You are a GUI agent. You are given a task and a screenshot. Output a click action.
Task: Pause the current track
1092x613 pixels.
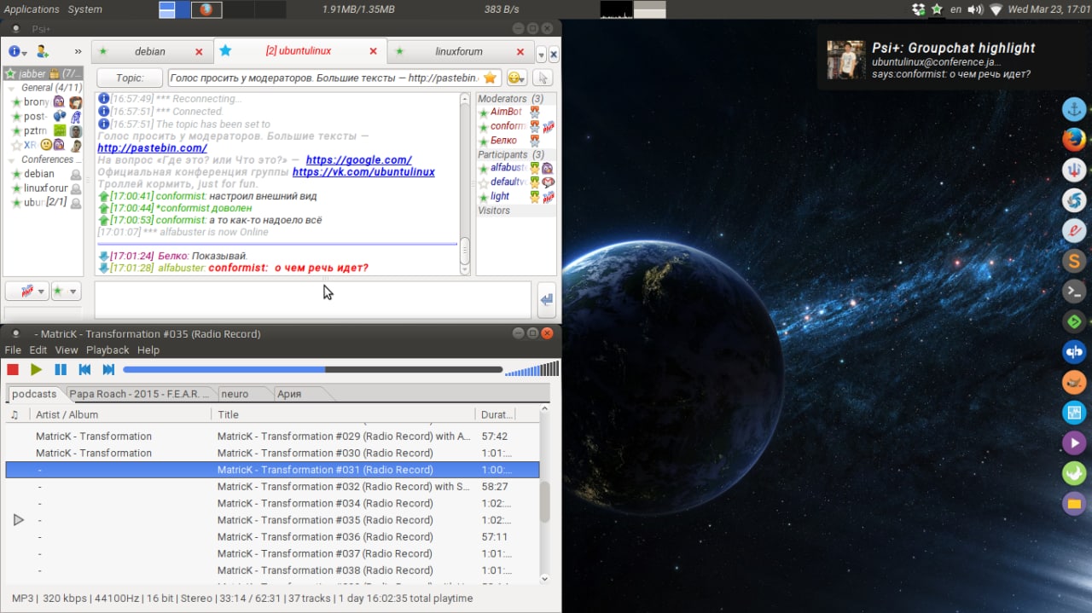pos(61,369)
